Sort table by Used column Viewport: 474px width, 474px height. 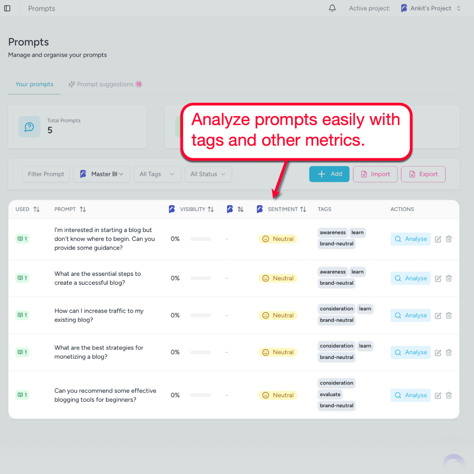(36, 209)
